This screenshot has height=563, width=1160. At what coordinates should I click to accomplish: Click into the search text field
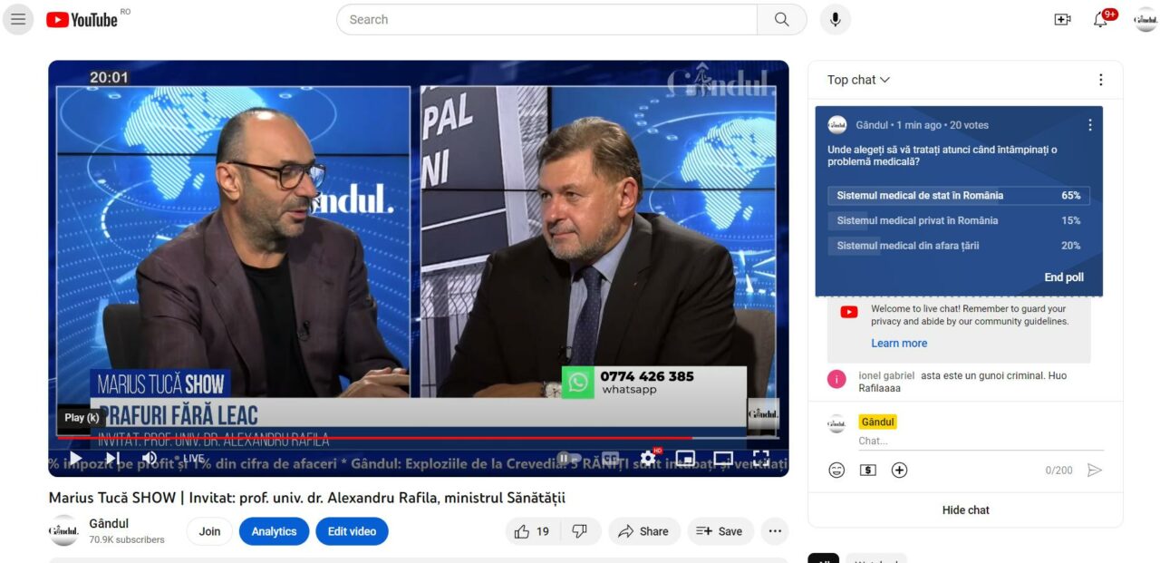pos(546,19)
